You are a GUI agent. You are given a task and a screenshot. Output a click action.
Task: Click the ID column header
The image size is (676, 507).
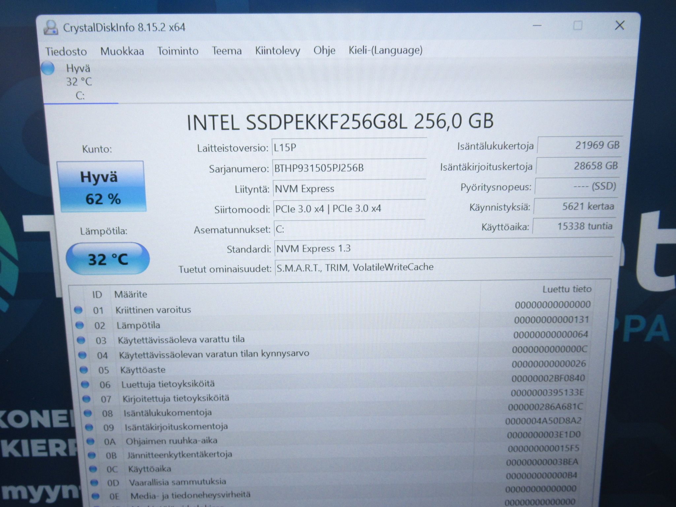(x=97, y=294)
